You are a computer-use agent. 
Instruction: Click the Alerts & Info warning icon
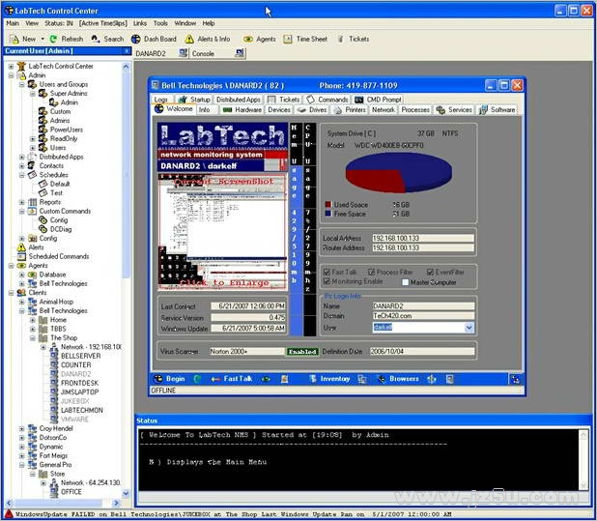point(189,39)
